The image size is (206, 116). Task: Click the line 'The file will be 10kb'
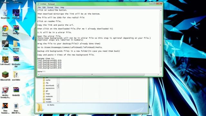pos(61,17)
